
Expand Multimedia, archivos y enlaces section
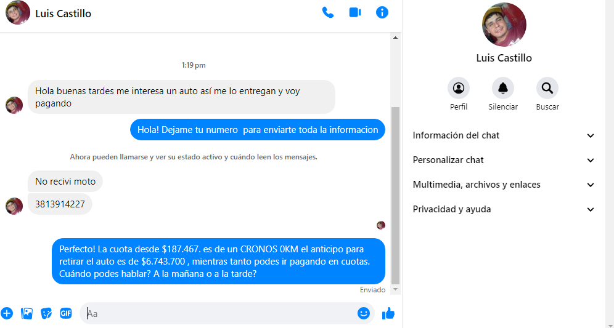504,185
